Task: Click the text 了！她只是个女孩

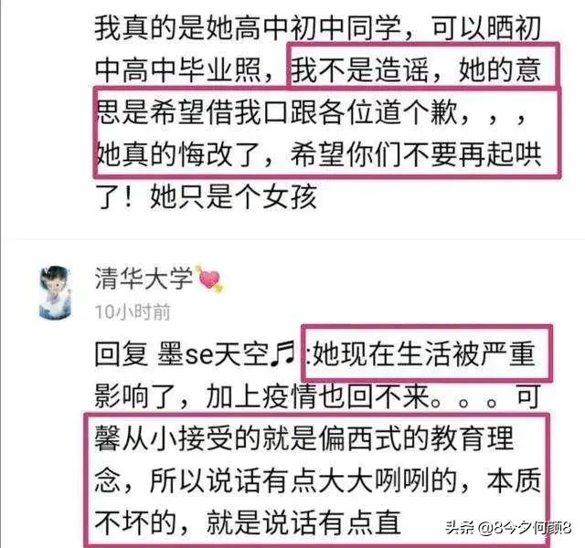Action: pos(207,197)
